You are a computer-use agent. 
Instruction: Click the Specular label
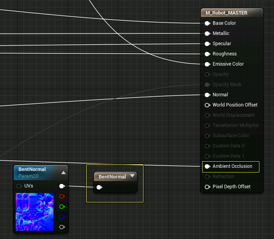[222, 44]
